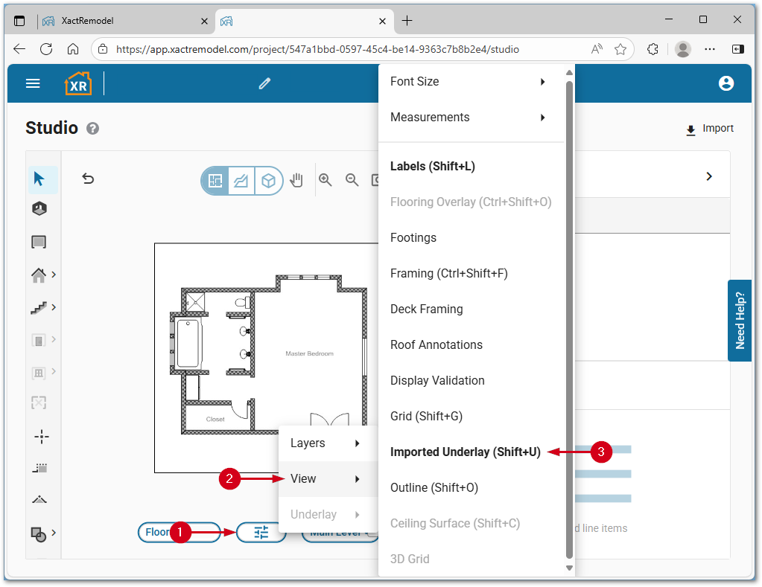Click the Import button
Viewport: 762px width, 587px height.
tap(710, 129)
